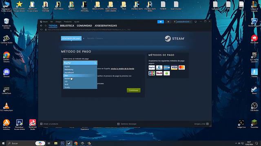
Task: Open Papelera de reciclaje on desktop
Action: coord(7,24)
